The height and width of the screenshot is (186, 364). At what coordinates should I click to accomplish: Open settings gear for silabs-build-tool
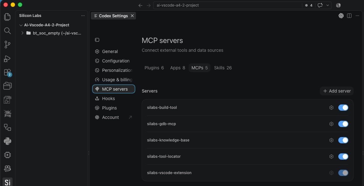pos(331,107)
